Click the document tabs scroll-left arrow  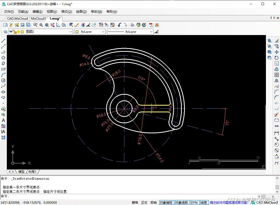[x=271, y=18]
